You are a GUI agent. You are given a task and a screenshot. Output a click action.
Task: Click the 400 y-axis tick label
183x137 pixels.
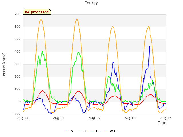tap(17, 51)
